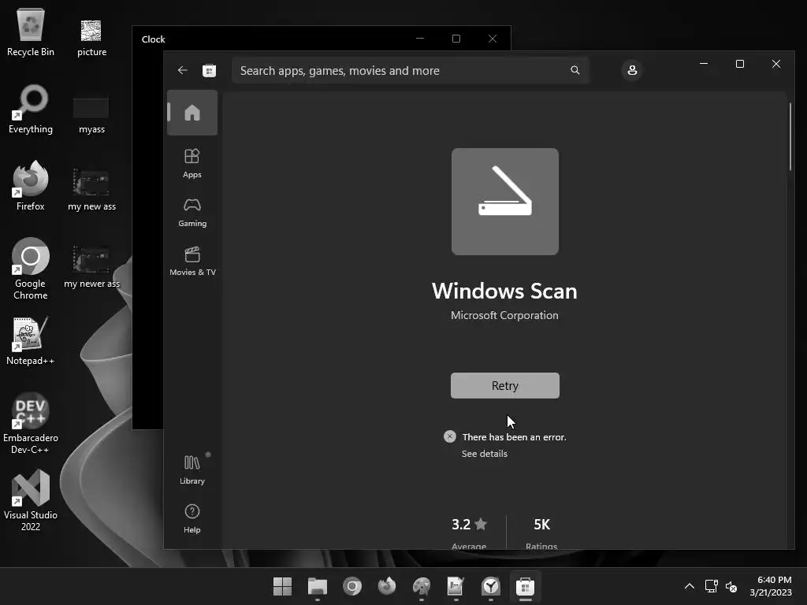Image resolution: width=807 pixels, height=605 pixels.
Task: Open the See details link
Action: (x=485, y=453)
